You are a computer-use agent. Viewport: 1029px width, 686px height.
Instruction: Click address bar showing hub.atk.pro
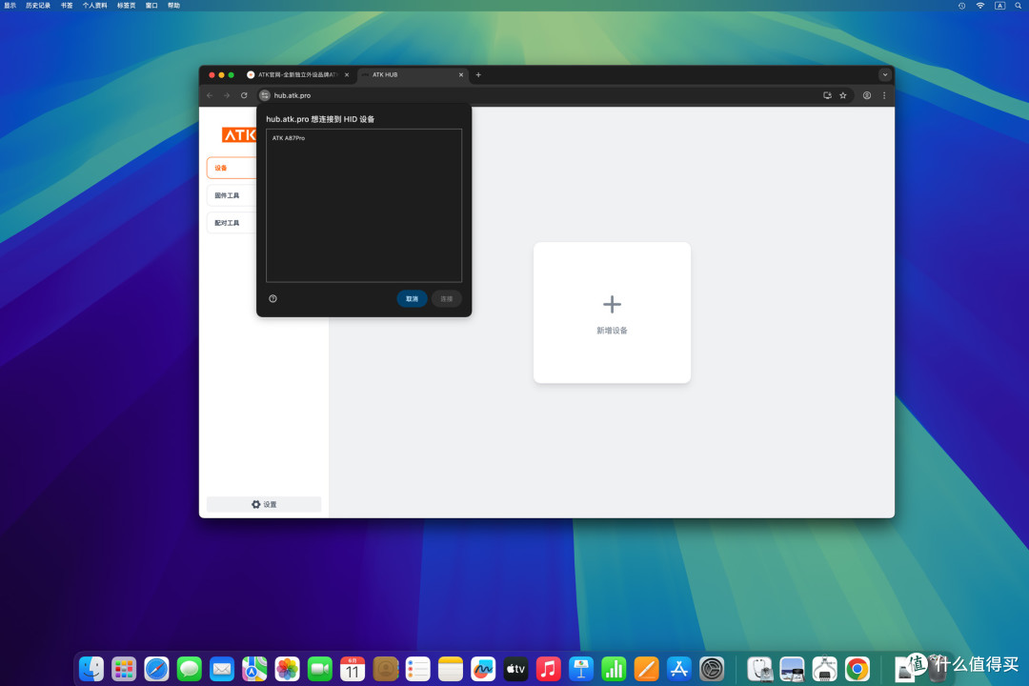538,95
